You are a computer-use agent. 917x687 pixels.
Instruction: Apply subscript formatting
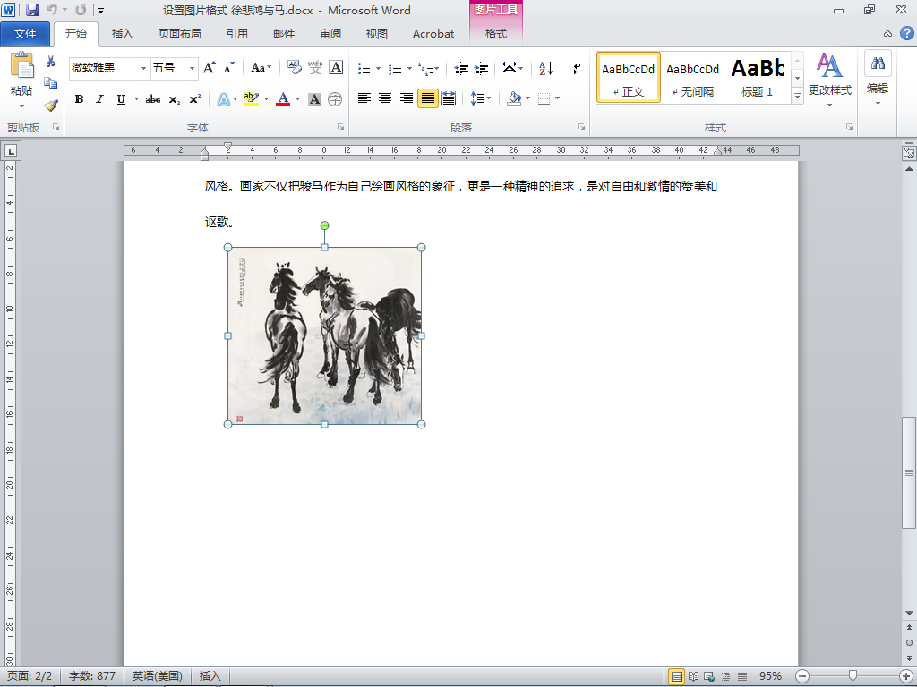point(175,99)
